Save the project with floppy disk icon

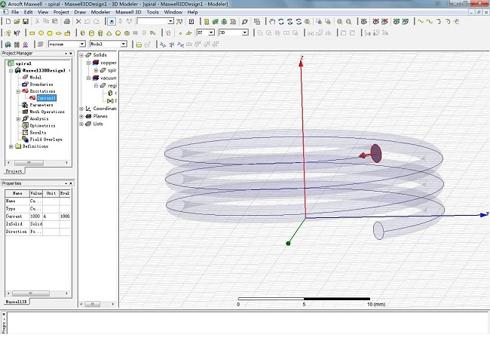click(26, 22)
